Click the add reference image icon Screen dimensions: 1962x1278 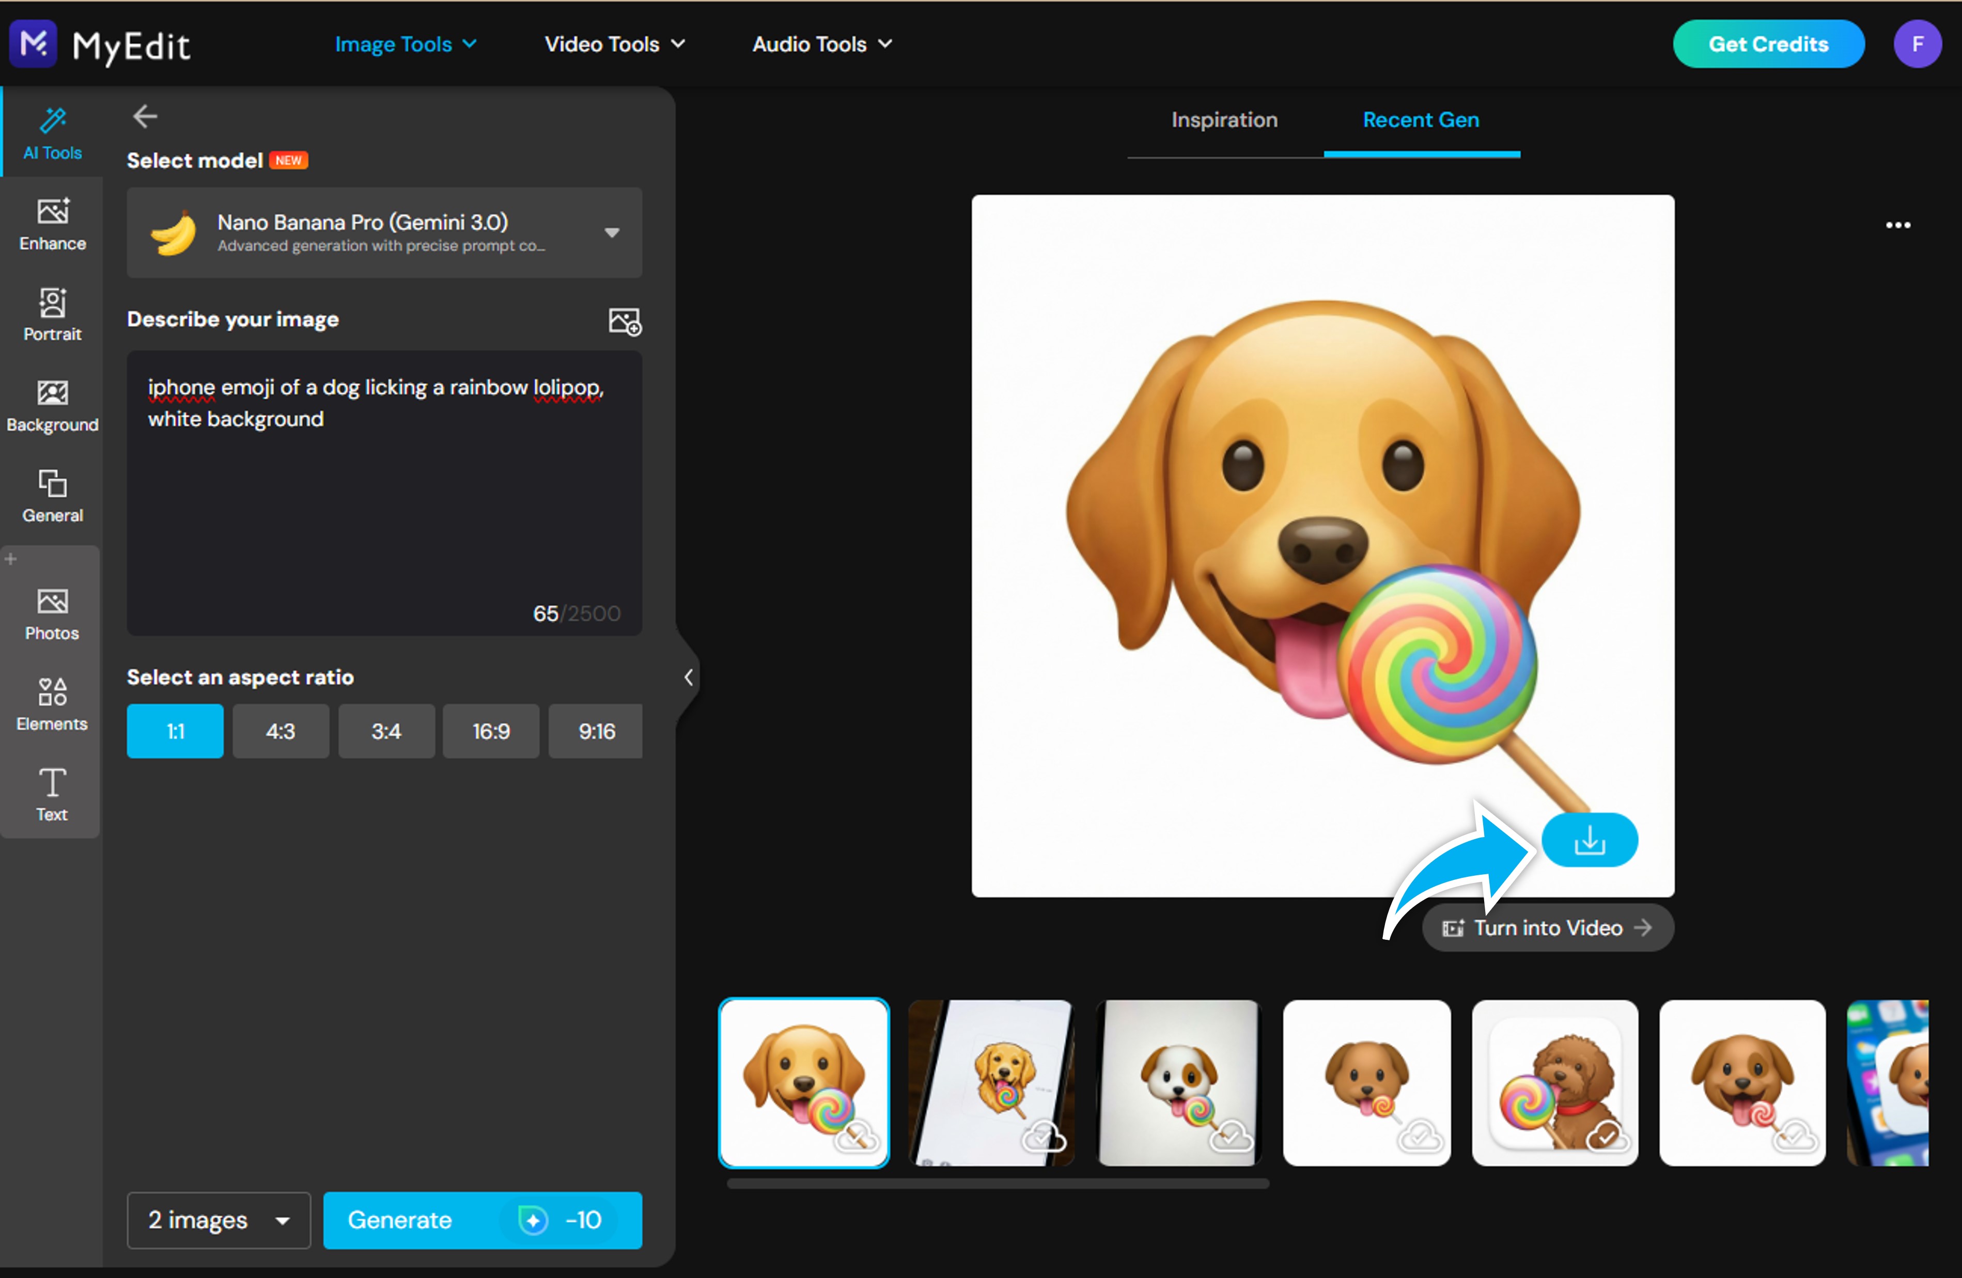(x=624, y=321)
